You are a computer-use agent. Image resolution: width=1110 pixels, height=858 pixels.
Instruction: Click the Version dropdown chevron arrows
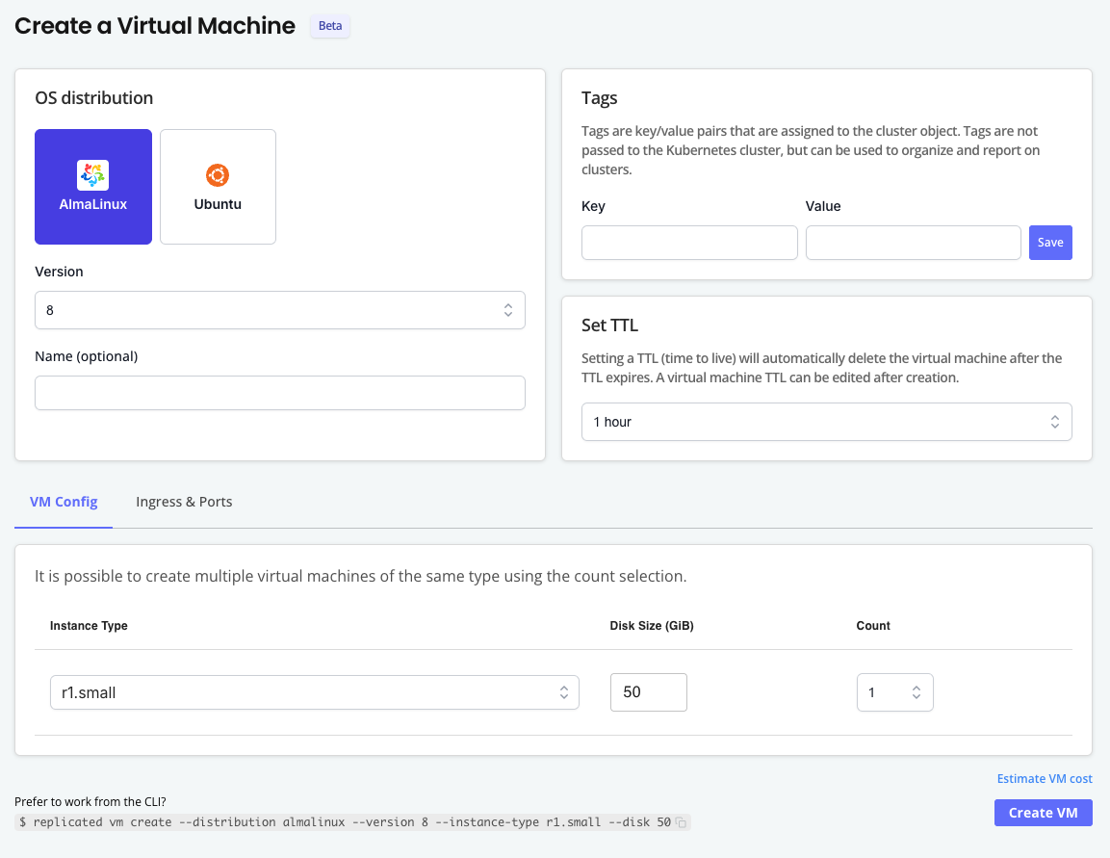point(508,309)
